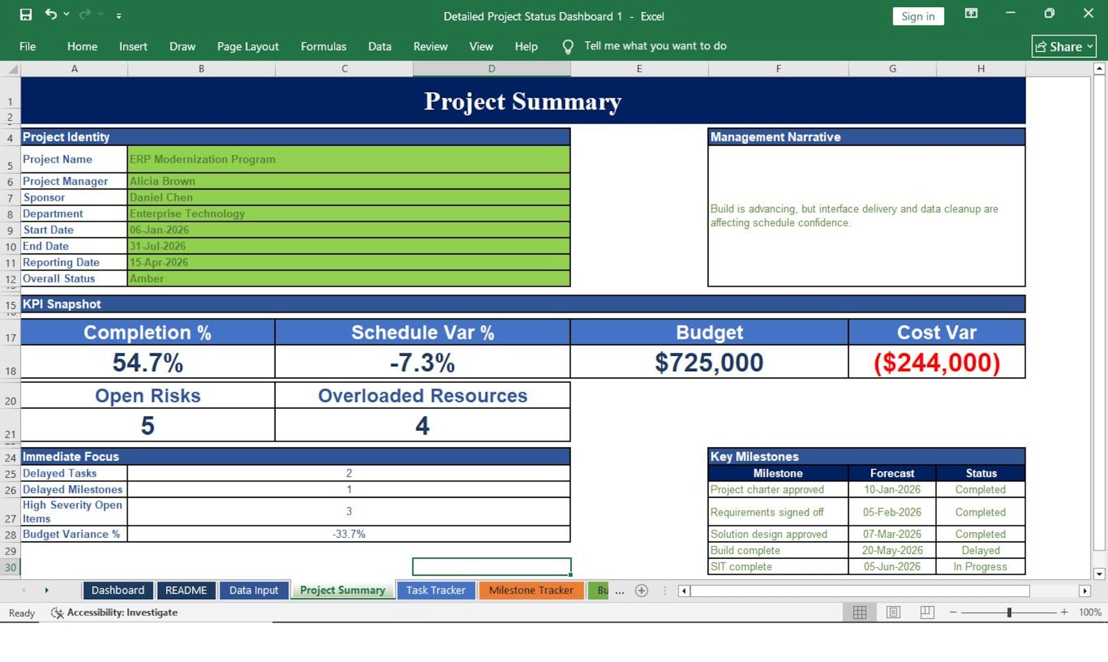Image resolution: width=1108 pixels, height=662 pixels.
Task: Click Accessibility: Investigate in status bar
Action: click(122, 612)
